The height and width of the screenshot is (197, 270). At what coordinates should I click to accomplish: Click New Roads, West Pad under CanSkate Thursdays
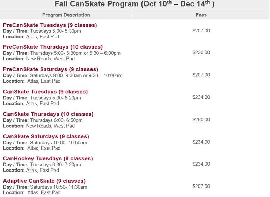click(x=50, y=126)
